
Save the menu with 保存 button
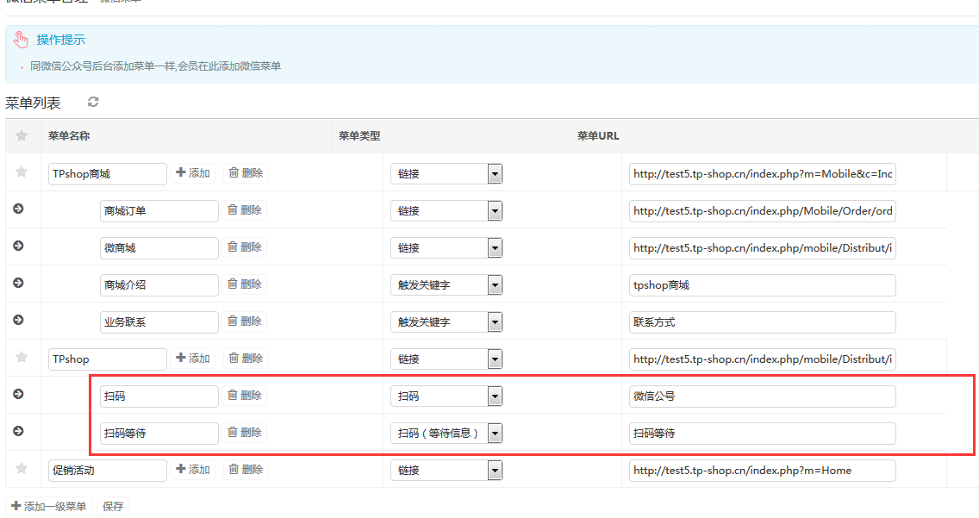point(113,507)
